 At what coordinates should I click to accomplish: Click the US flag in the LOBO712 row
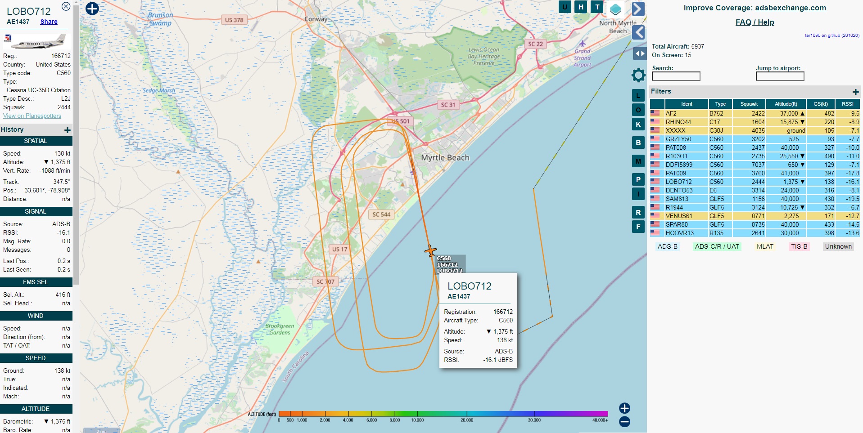(x=655, y=182)
